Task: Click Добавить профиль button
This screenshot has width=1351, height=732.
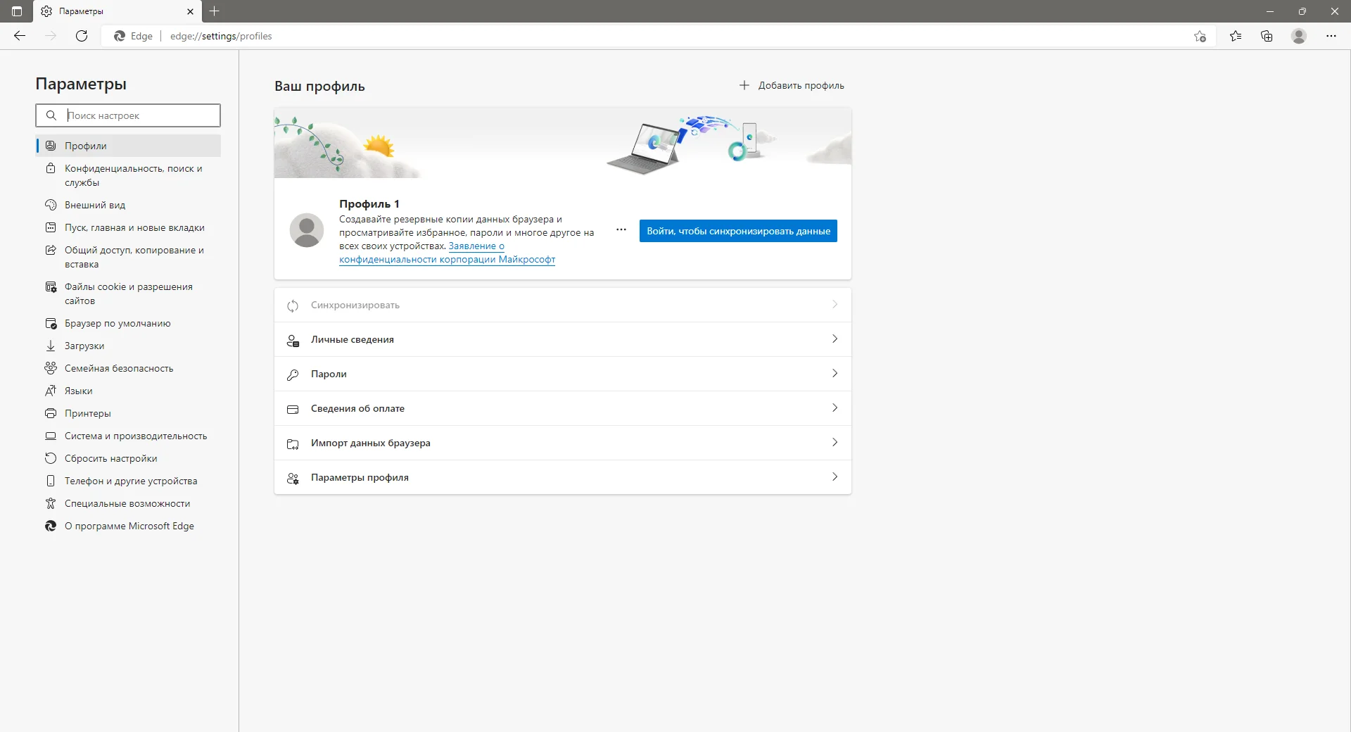Action: (792, 85)
